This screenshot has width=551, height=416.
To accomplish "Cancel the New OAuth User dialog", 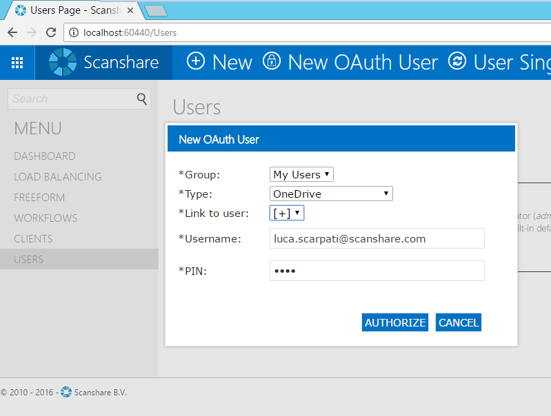I will 459,322.
